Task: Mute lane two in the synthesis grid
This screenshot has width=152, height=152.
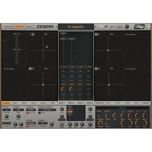Action: [69, 67]
